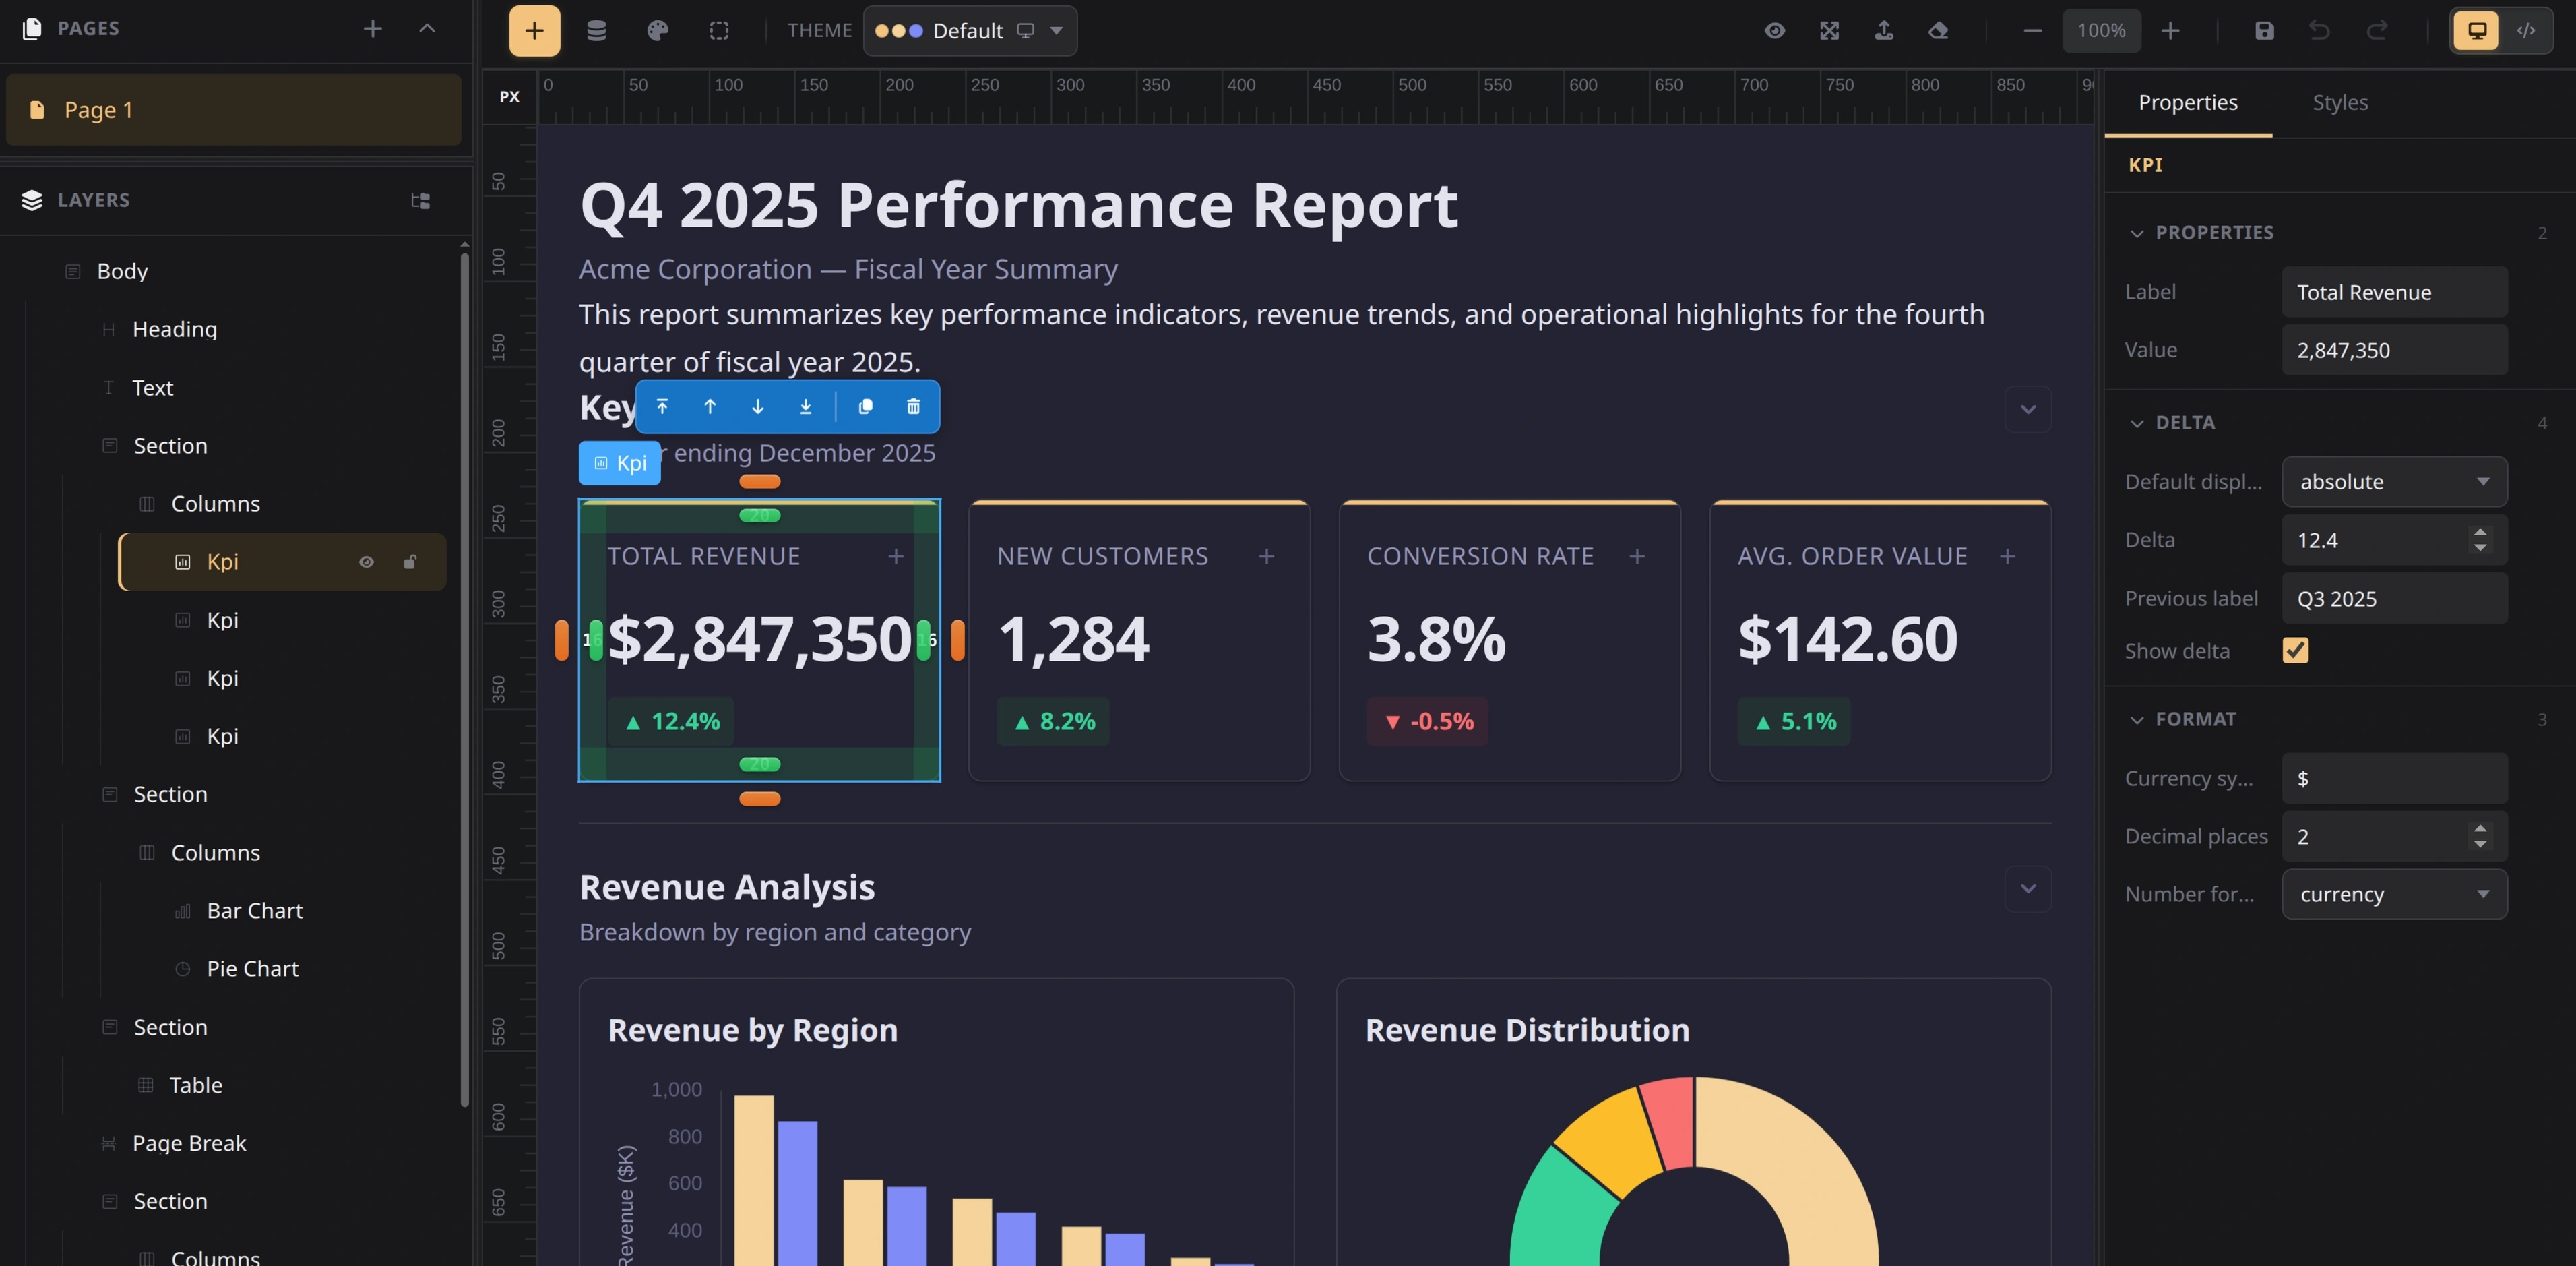Screen dimensions: 2576x1266
Task: Increase the Delta value stepper
Action: 2479,531
